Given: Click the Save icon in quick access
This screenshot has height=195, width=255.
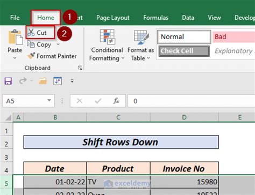Looking at the screenshot, I should [8, 81].
